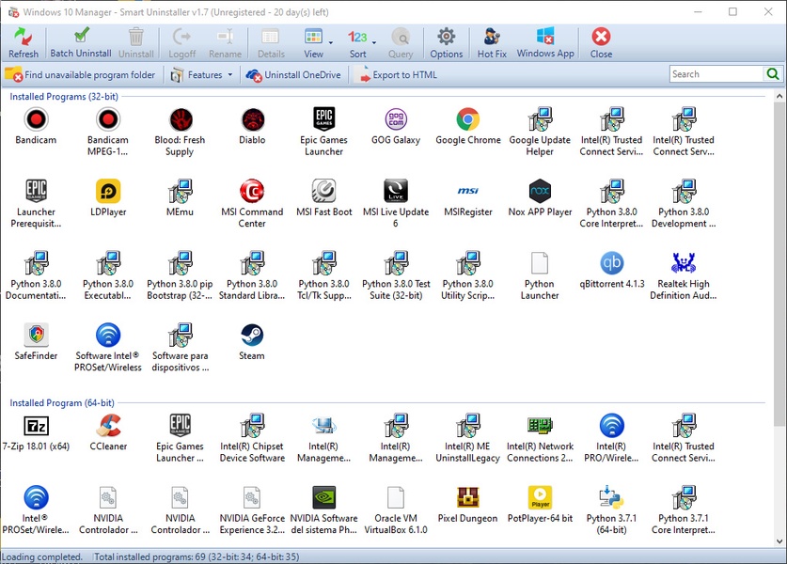Viewport: 787px width, 564px height.
Task: Click inside the Search input field
Action: coord(716,74)
